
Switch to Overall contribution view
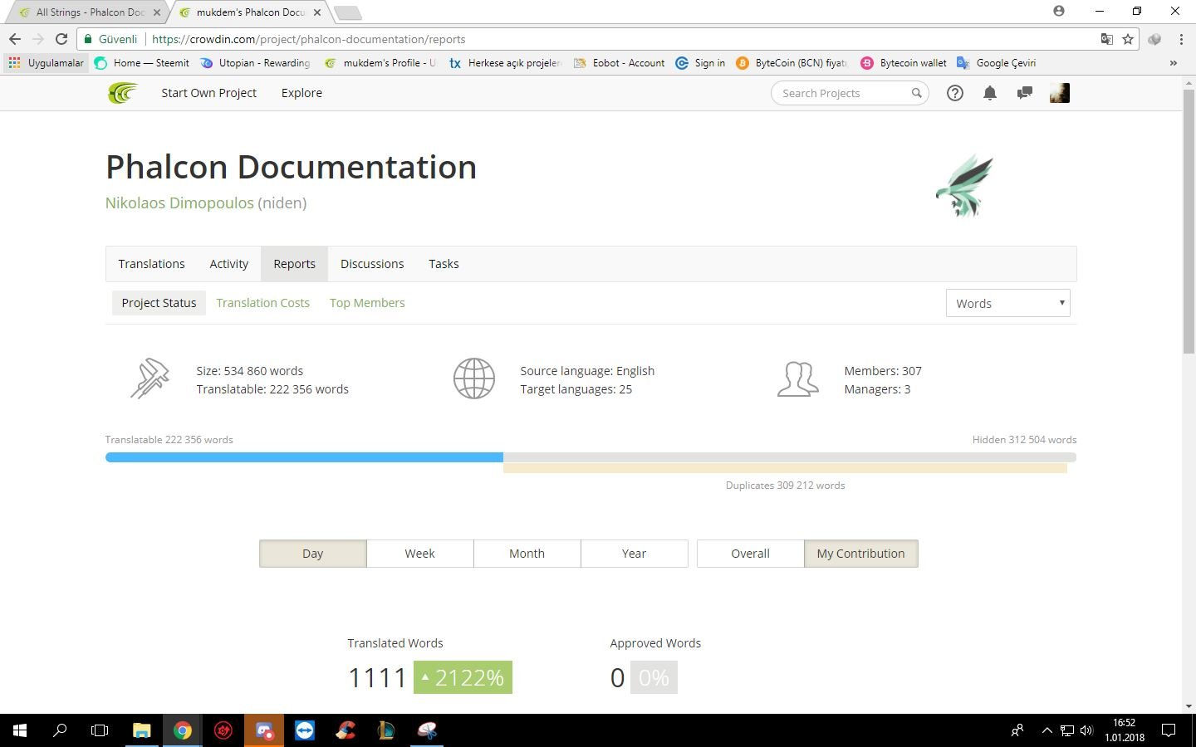[750, 554]
